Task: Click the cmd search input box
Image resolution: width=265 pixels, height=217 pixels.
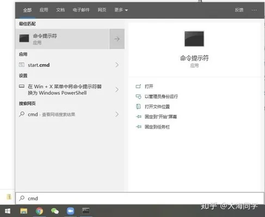Action: point(140,199)
